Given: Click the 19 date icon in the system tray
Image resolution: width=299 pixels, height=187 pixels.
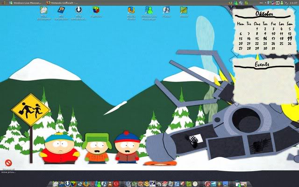Looking at the screenshot, I should click(x=278, y=3).
